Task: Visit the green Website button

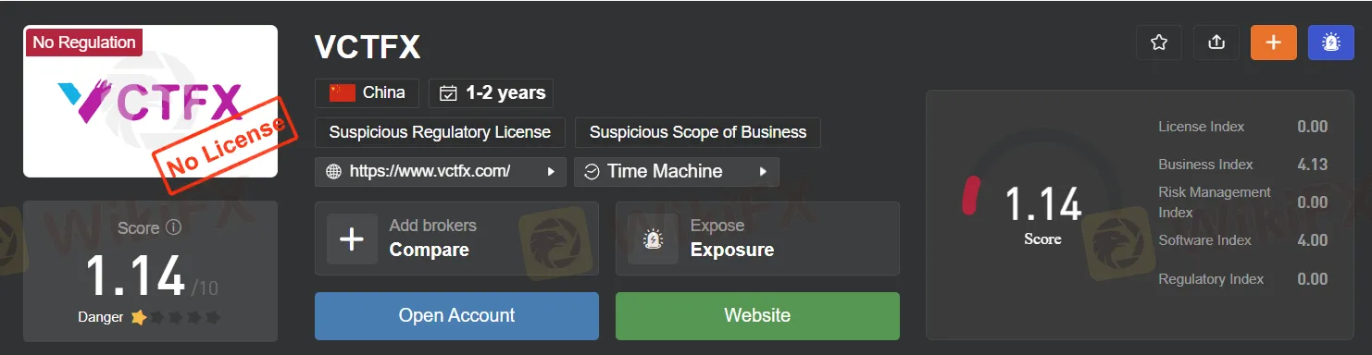Action: (757, 316)
